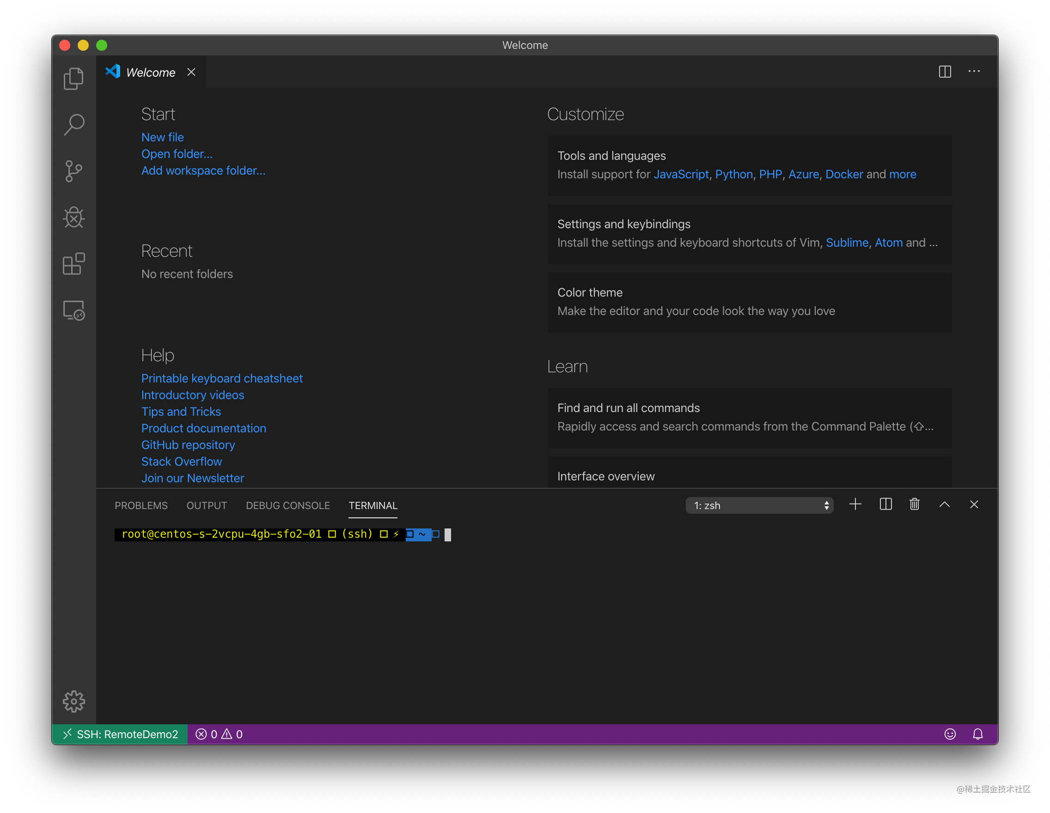Open the Explorer view in activity bar

[73, 78]
